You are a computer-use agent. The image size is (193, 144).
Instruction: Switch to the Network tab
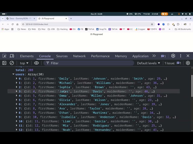click(79, 56)
